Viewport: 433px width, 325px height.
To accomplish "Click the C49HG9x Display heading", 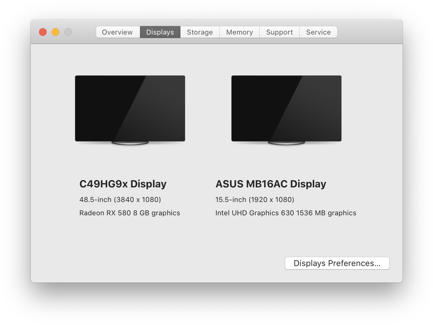I will [123, 184].
